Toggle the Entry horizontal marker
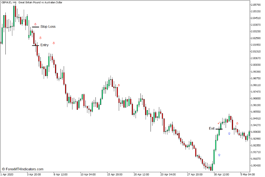The image size is (265, 177). [x=36, y=46]
